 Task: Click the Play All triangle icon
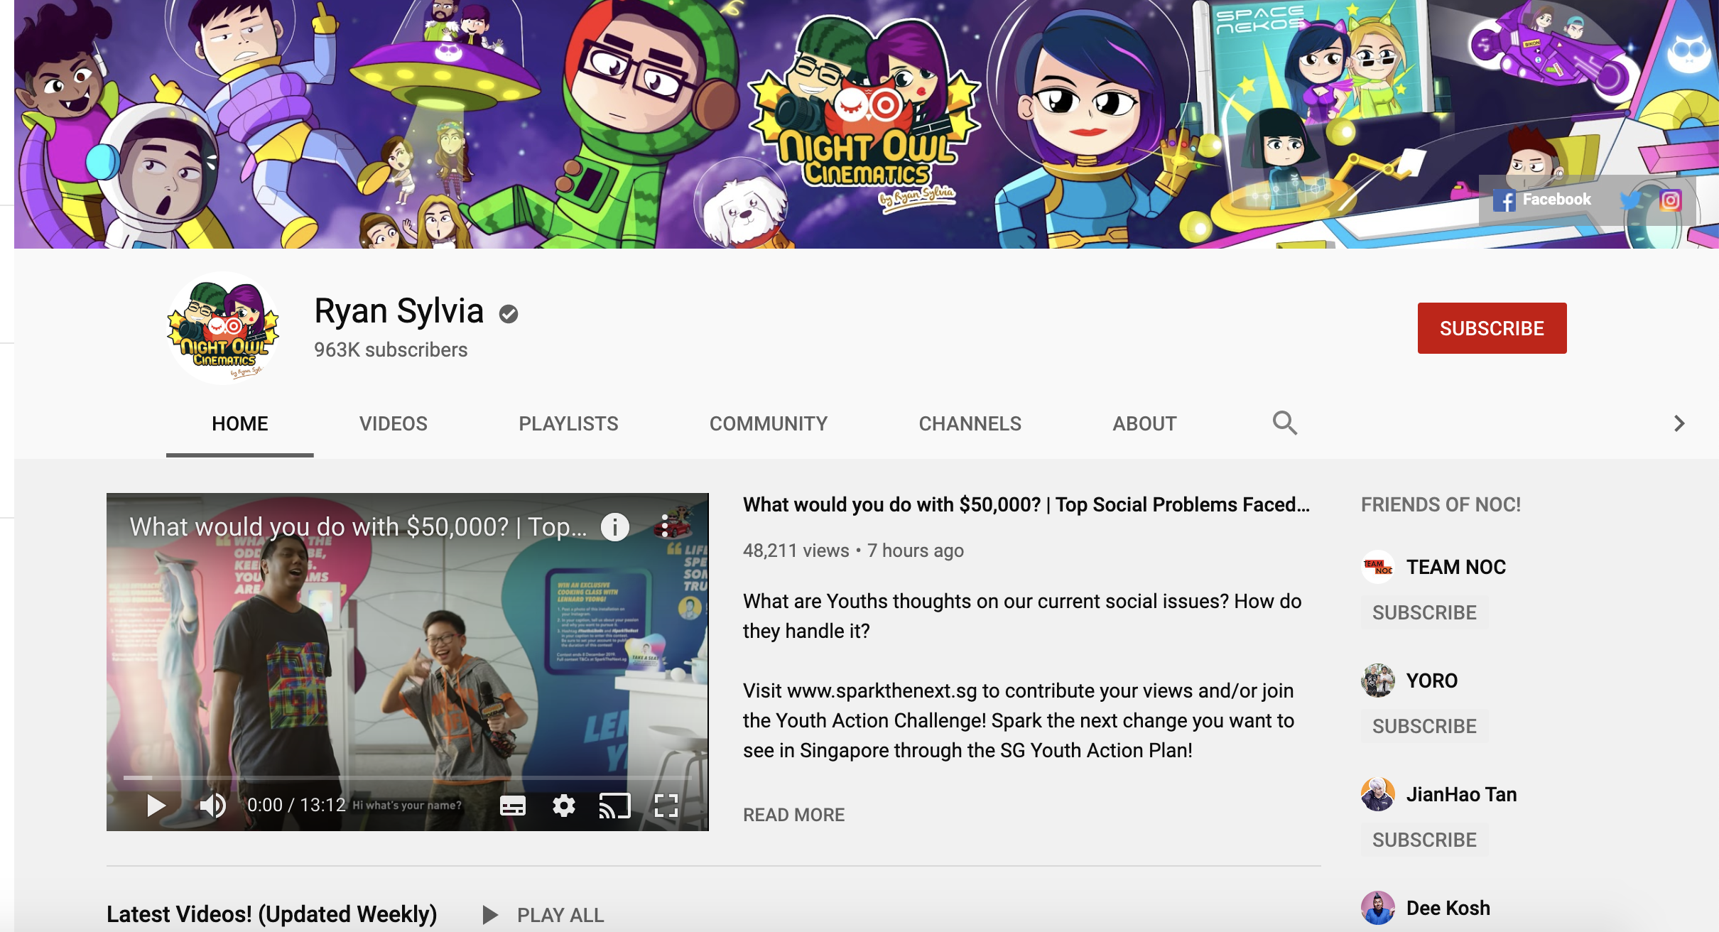(x=489, y=915)
